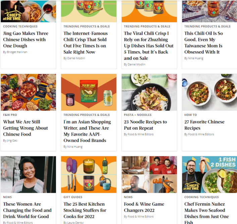Open 'The 25 Best Kitchen Stocking Stuffers' headline
The height and width of the screenshot is (224, 237).
85,210
